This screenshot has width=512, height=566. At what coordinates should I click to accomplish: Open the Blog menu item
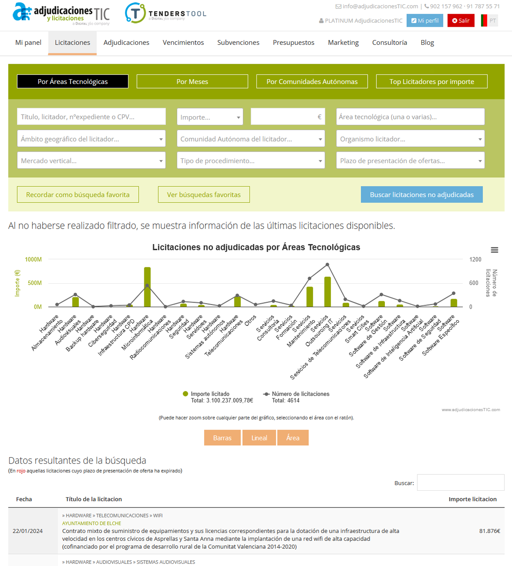[427, 43]
